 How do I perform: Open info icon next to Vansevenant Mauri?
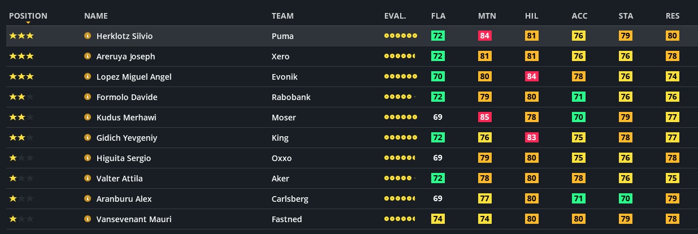click(88, 219)
